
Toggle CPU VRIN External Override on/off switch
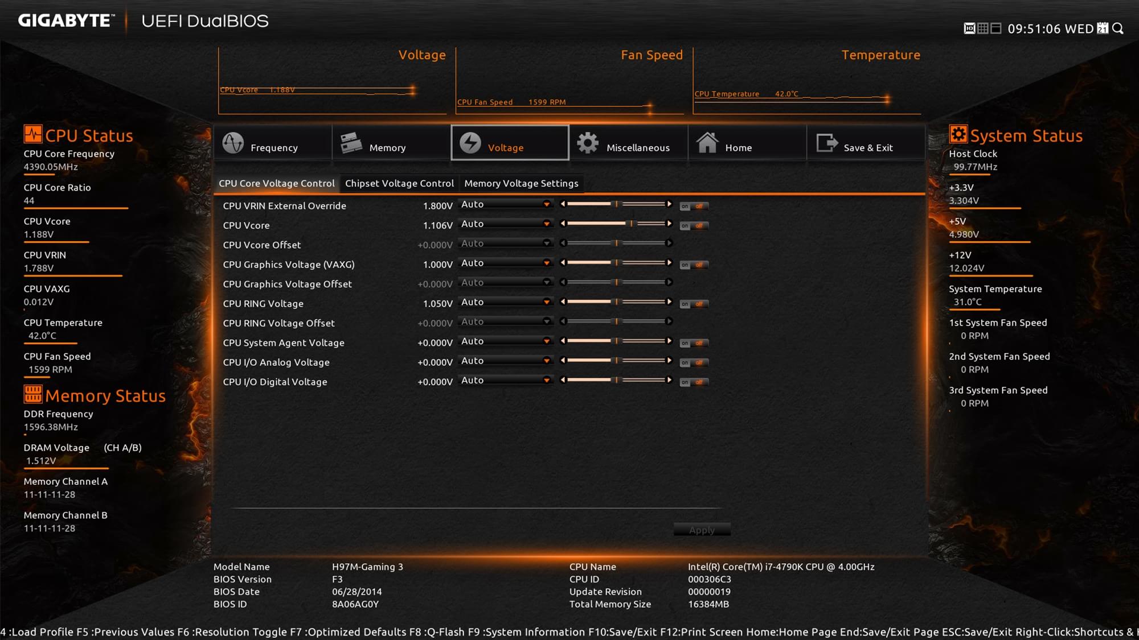[x=694, y=207]
